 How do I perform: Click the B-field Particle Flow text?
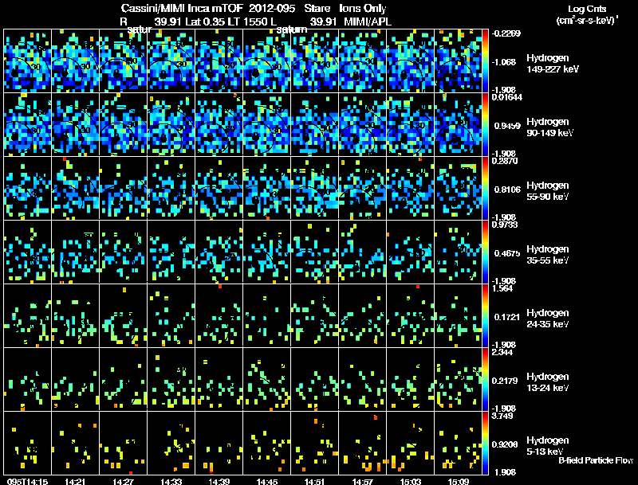pos(596,460)
